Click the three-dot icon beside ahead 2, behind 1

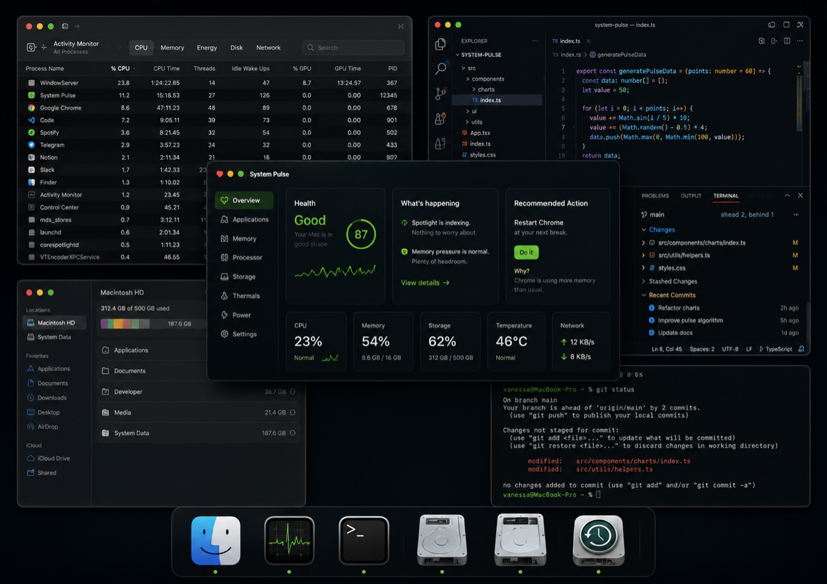coord(796,214)
